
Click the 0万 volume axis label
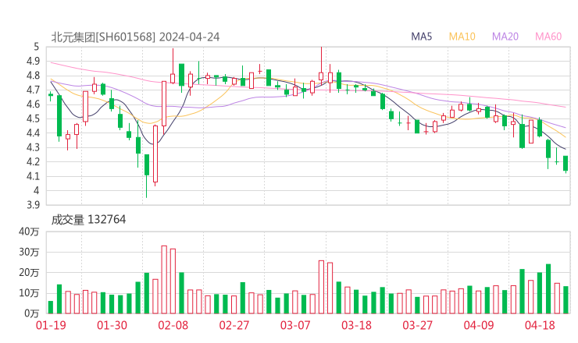pyautogui.click(x=32, y=313)
